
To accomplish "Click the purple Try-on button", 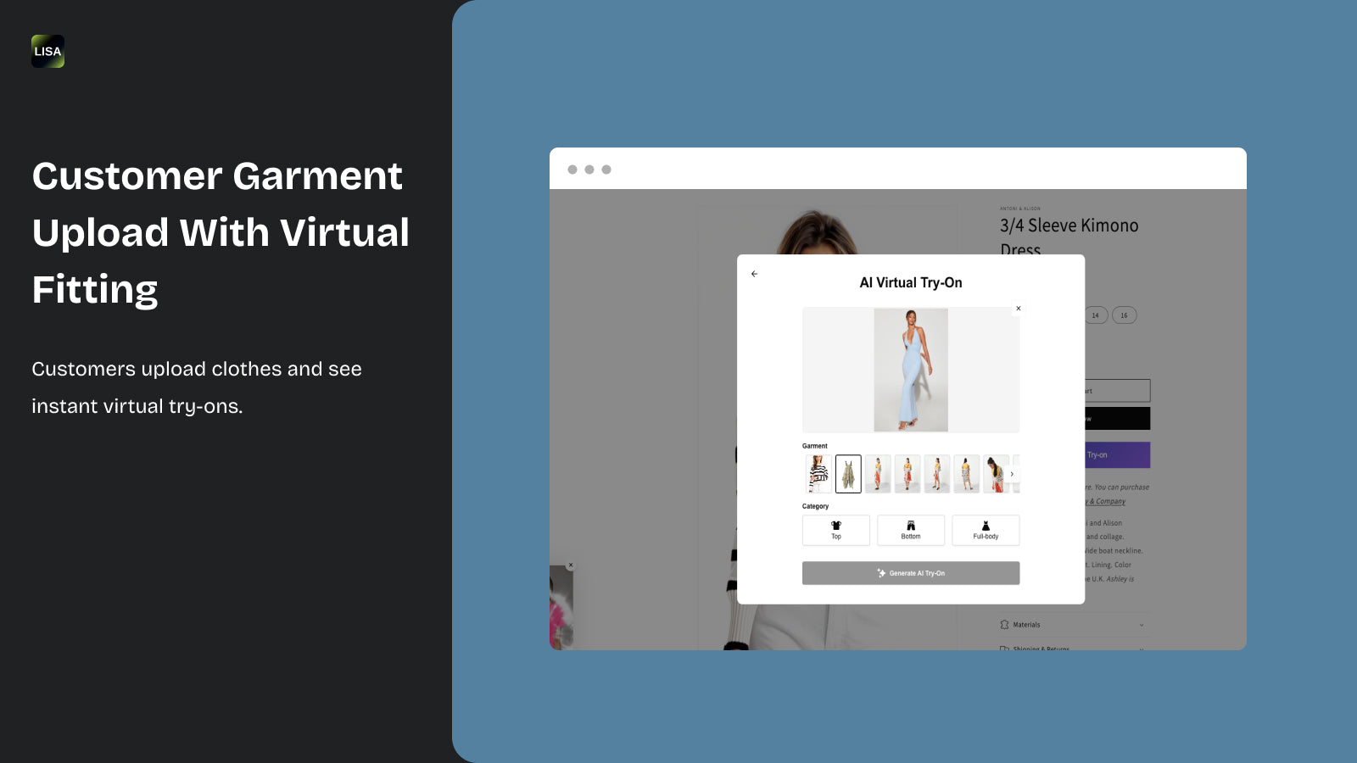I will click(x=1117, y=455).
